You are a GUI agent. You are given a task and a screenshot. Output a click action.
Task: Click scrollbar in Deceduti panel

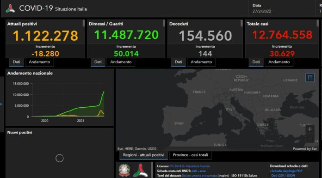241,23
